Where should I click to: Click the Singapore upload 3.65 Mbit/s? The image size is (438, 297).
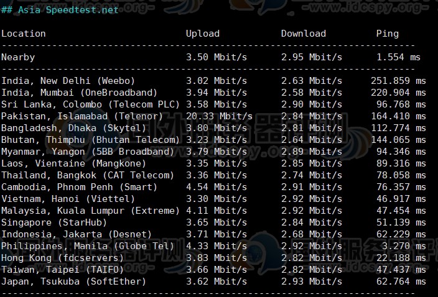tap(217, 222)
